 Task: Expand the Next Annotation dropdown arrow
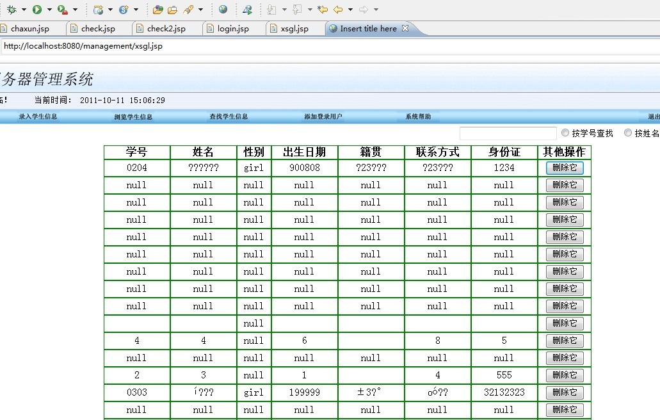pyautogui.click(x=284, y=9)
